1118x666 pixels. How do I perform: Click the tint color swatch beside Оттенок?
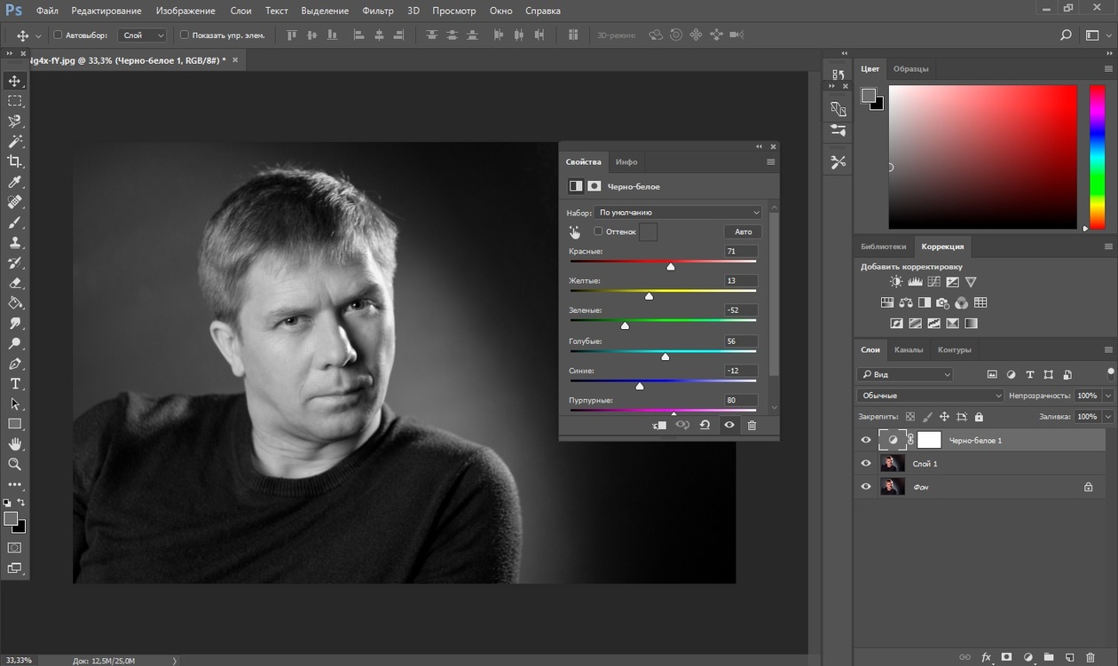tap(649, 231)
